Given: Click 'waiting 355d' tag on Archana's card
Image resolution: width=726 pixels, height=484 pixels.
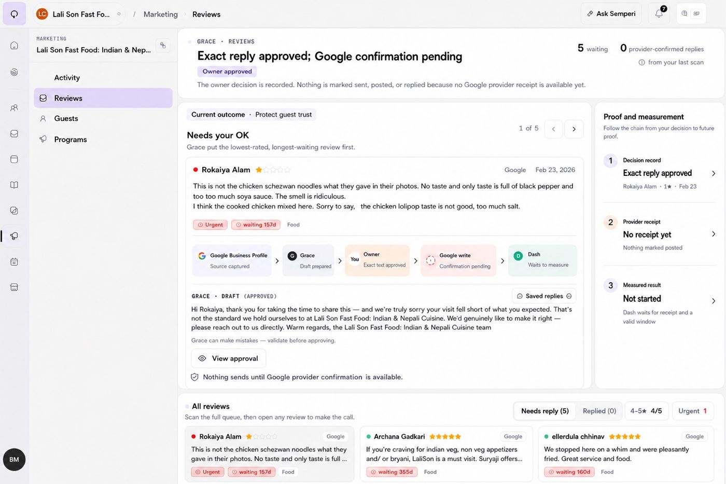Looking at the screenshot, I should tap(392, 472).
